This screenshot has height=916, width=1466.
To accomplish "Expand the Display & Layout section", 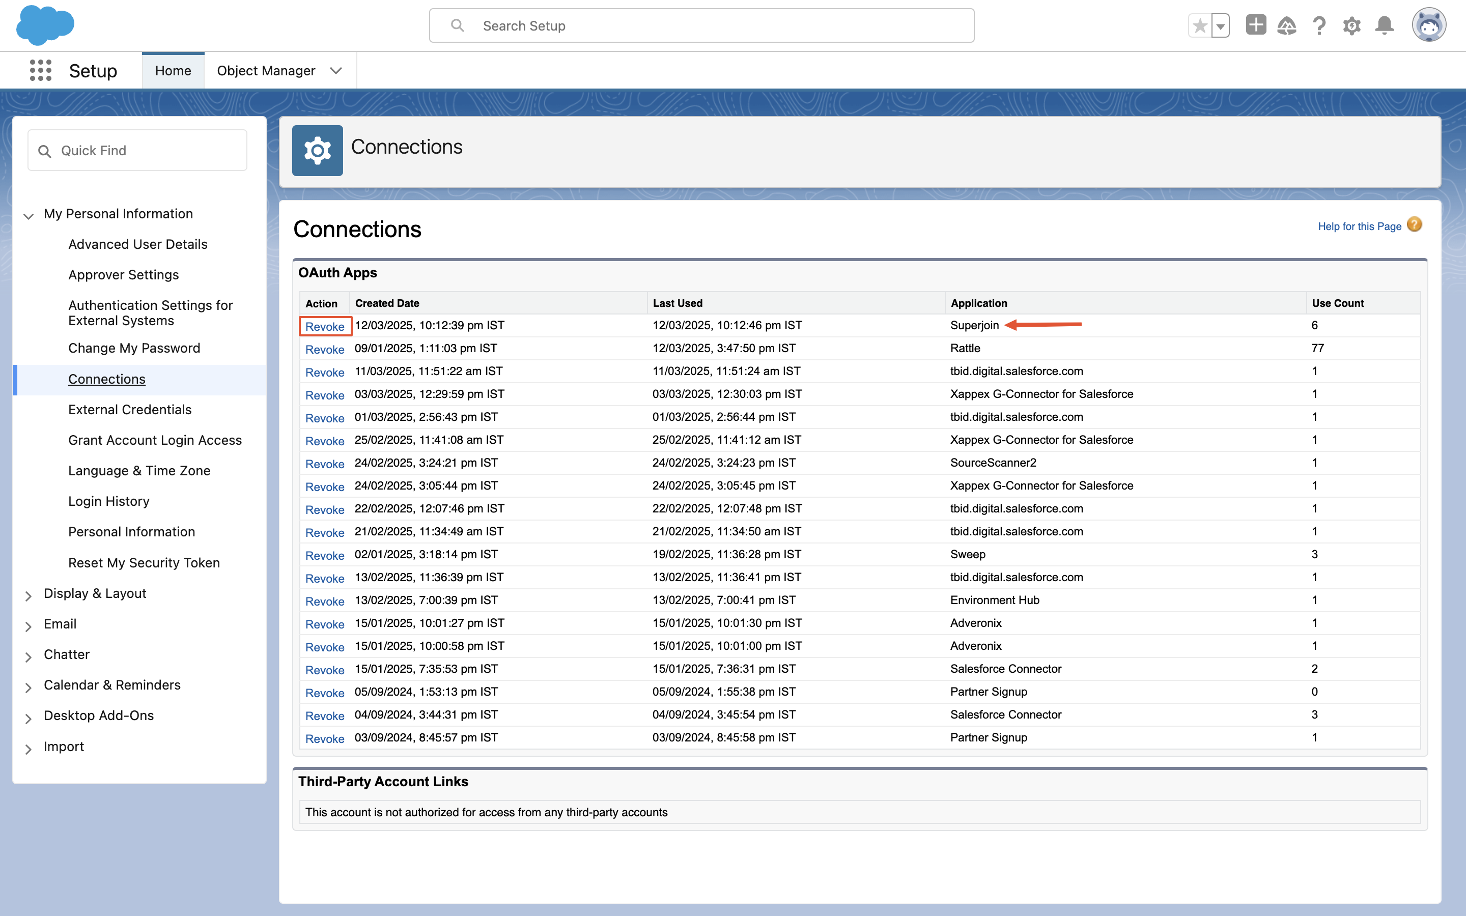I will (x=29, y=595).
